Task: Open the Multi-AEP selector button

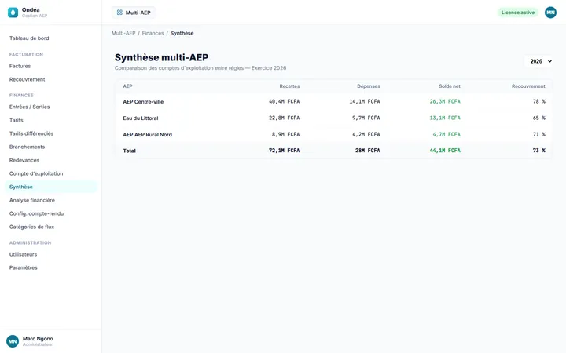Action: point(134,13)
